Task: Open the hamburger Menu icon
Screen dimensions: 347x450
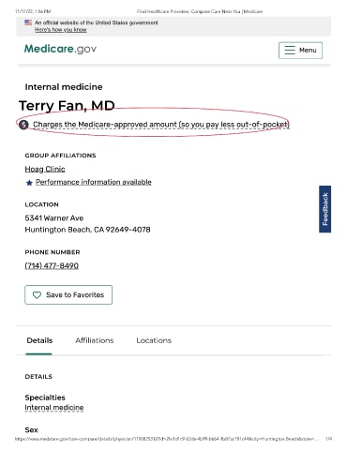Action: pos(290,51)
